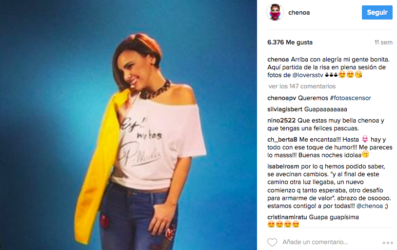Image resolution: width=397 pixels, height=250 pixels.
Task: Follow chenoa with the Seguir button
Action: 377,12
